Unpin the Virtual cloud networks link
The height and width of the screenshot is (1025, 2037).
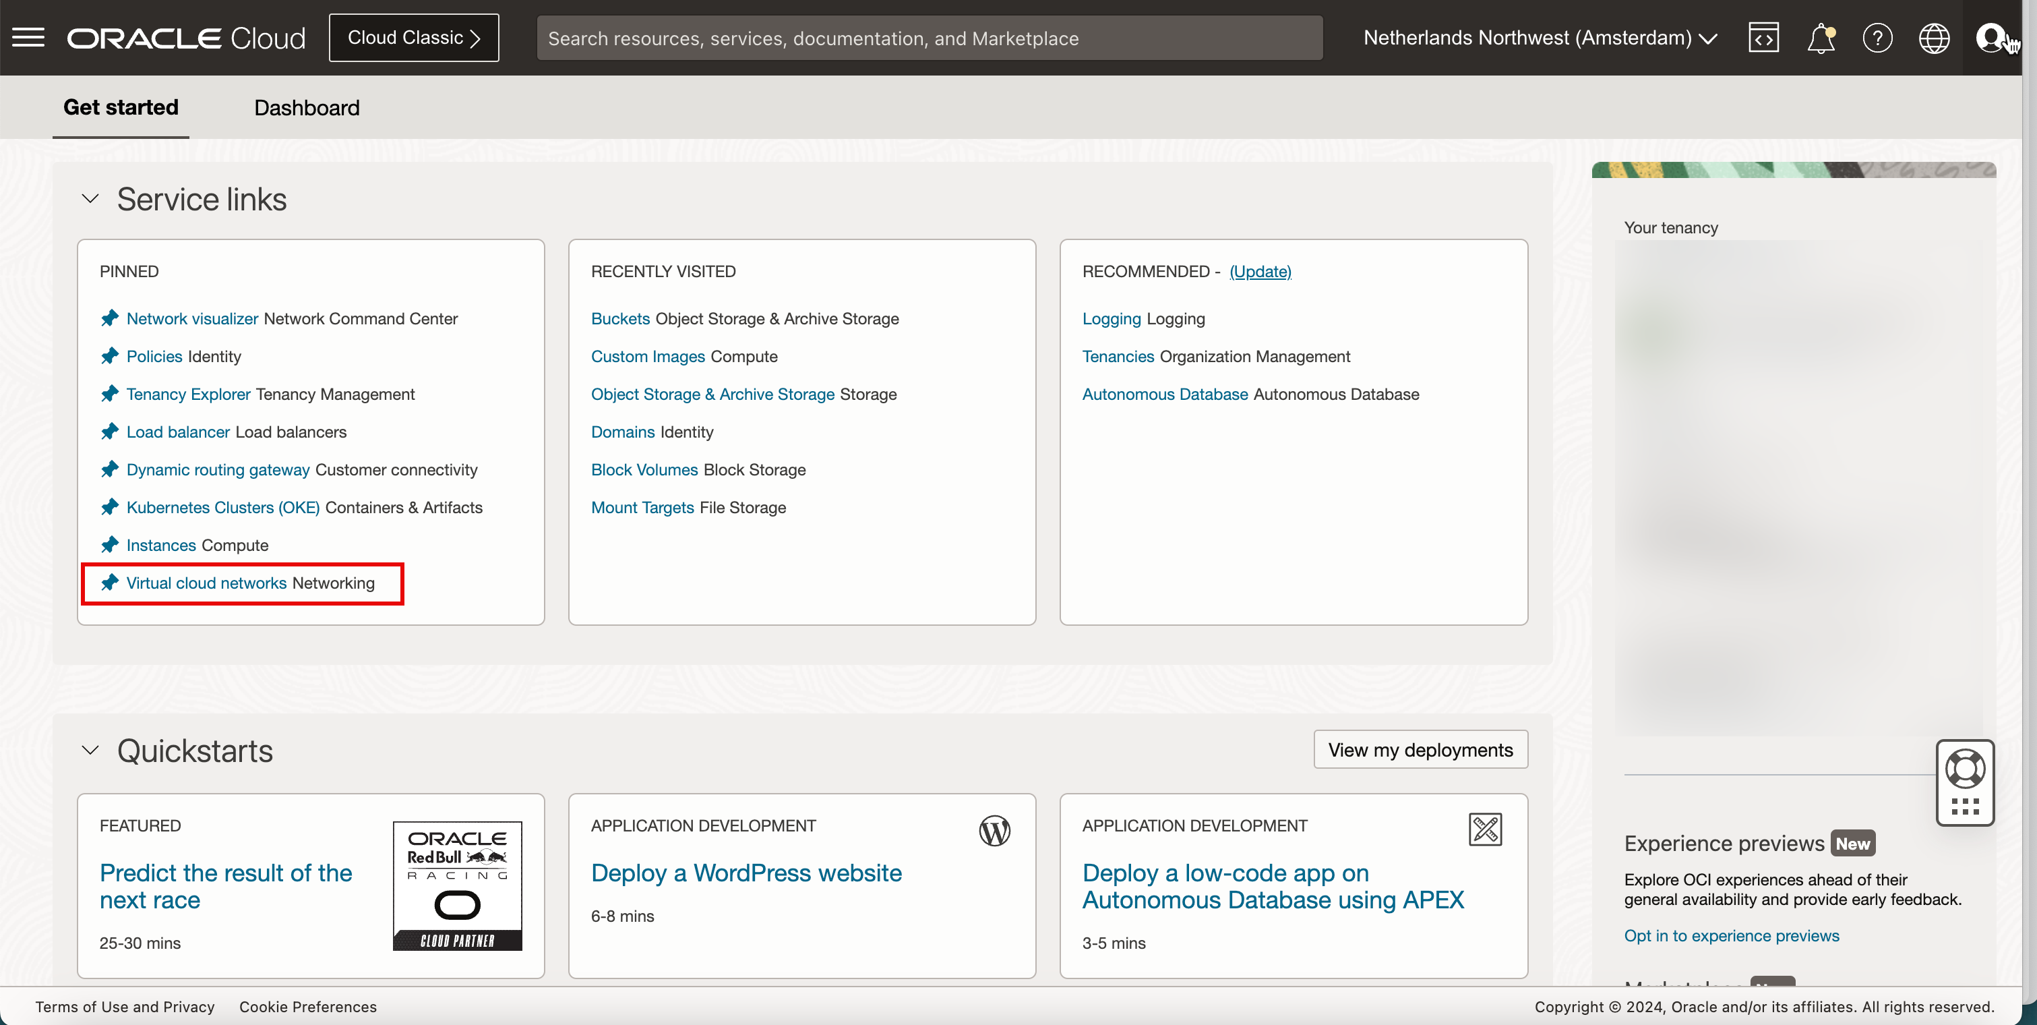click(110, 583)
